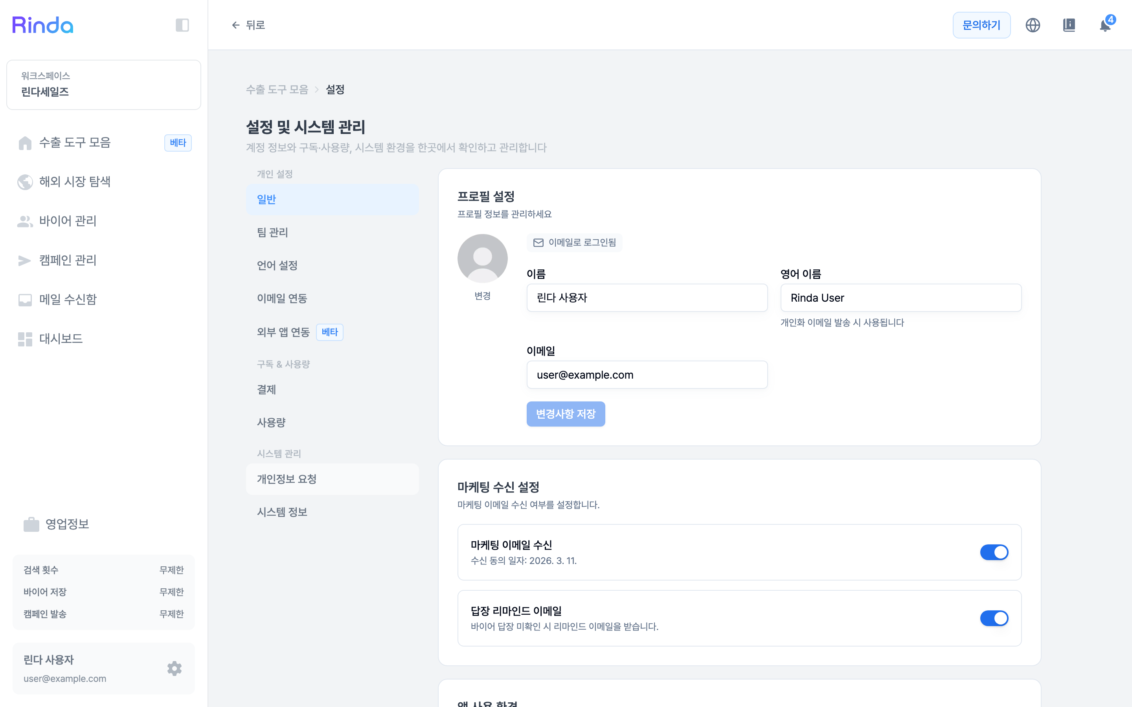
Task: Click the briefcase icon for 영업정보
Action: pos(31,524)
